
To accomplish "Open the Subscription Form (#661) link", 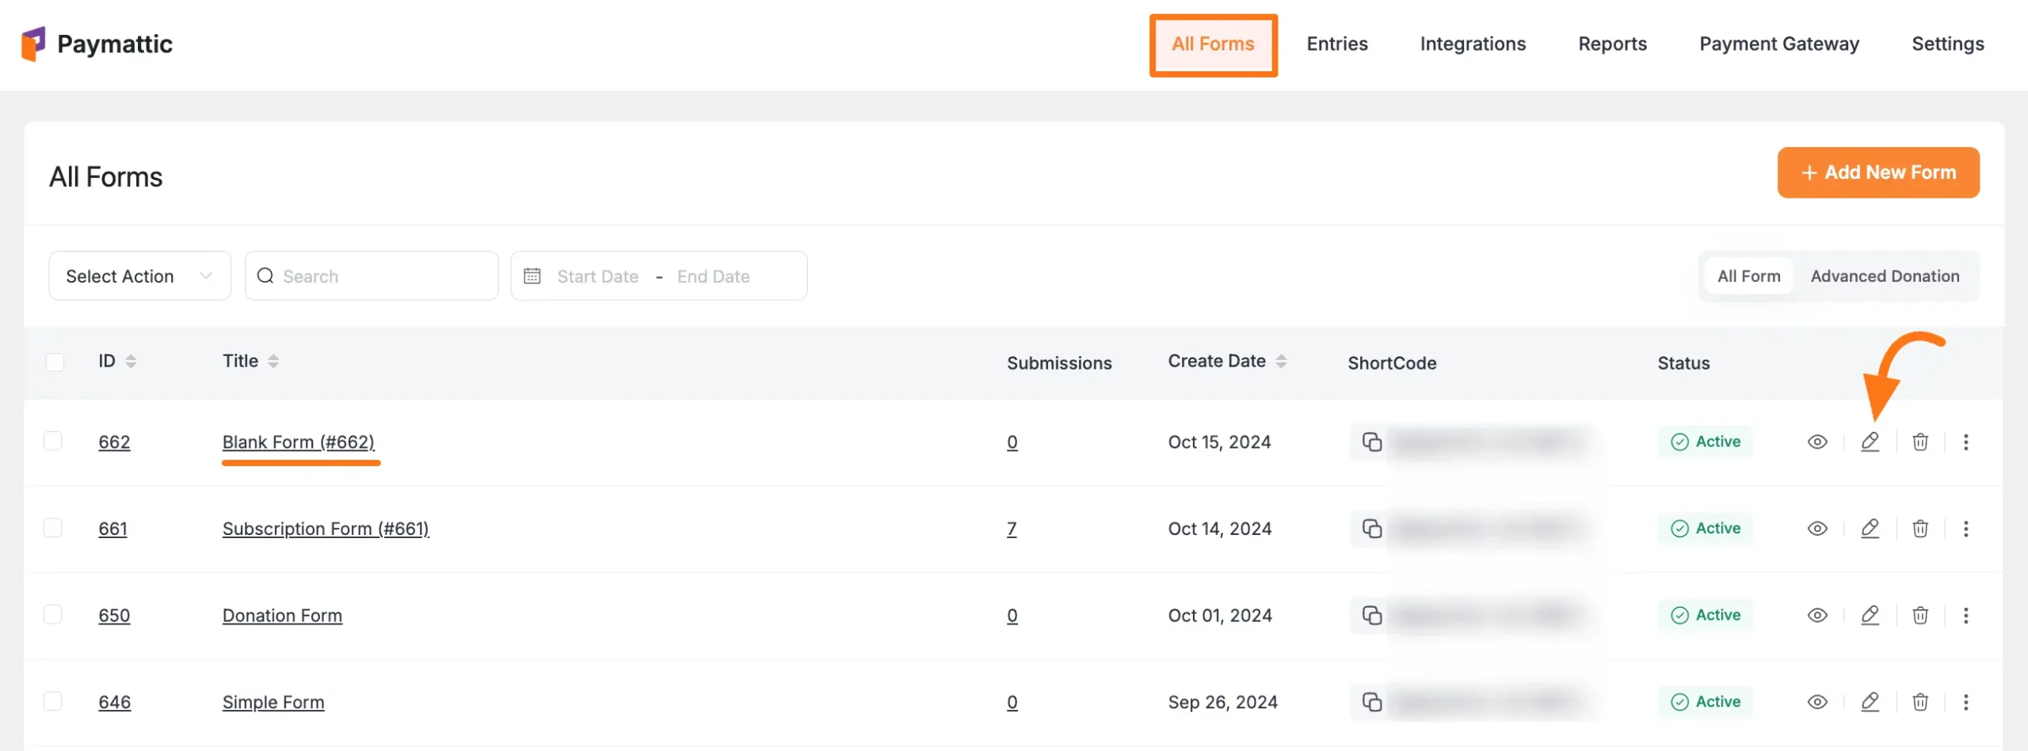I will click(326, 529).
